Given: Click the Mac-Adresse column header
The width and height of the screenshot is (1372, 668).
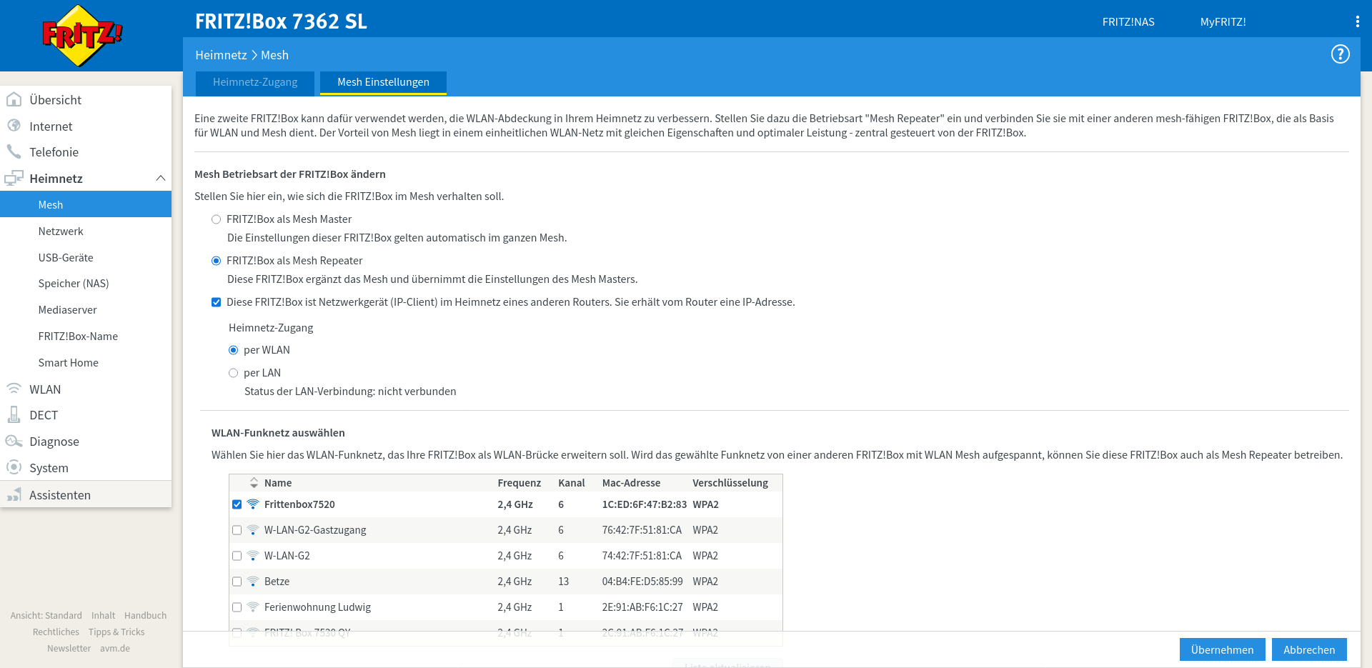Looking at the screenshot, I should (631, 483).
